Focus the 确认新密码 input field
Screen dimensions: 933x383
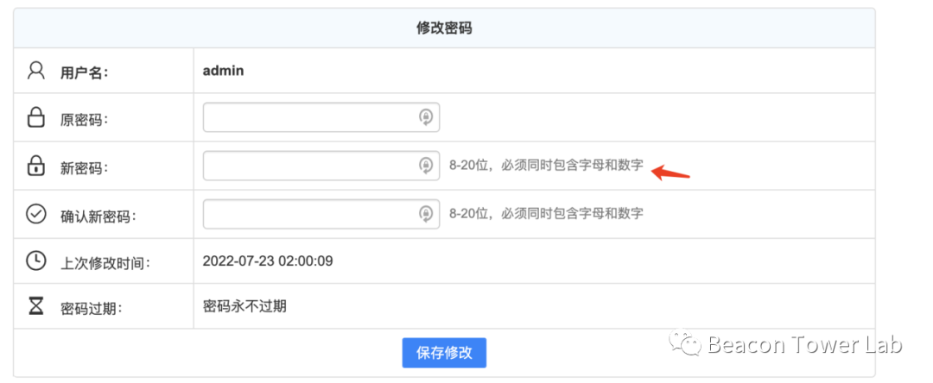click(321, 214)
